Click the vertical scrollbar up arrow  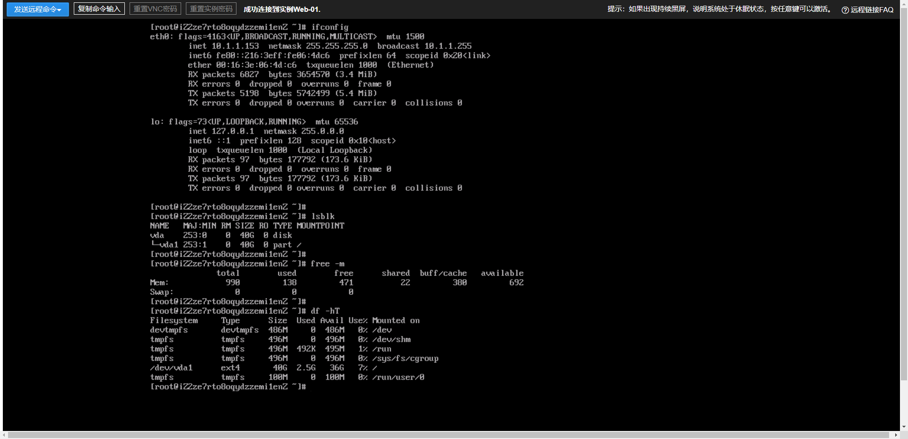pos(904,3)
